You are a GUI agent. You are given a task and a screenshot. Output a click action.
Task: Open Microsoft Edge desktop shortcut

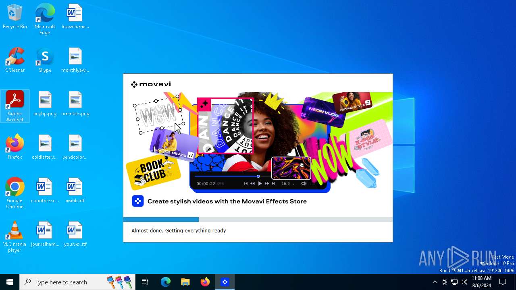pos(45,19)
